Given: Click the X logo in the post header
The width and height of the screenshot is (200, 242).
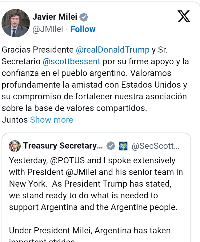Looking at the screenshot, I should coord(184,17).
